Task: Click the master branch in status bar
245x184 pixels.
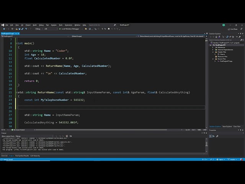Action: click(x=232, y=159)
